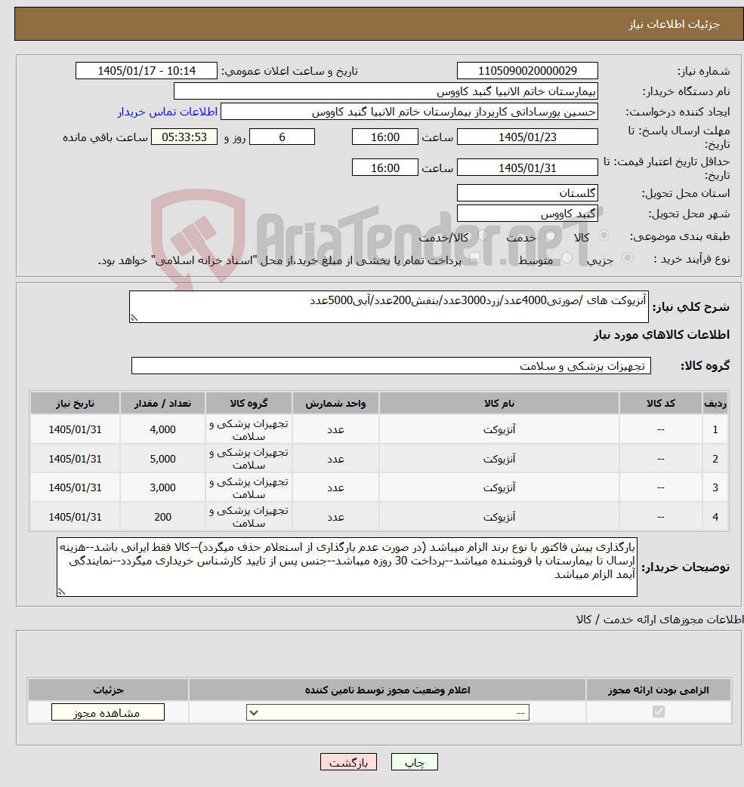Image resolution: width=744 pixels, height=787 pixels.
Task: Open the license status dropdown
Action: (387, 712)
